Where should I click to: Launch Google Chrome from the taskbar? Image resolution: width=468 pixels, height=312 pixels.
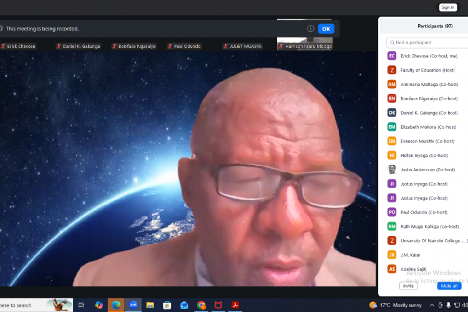point(202,305)
